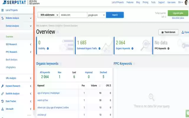Click the user avatar in top right
The width and height of the screenshot is (189, 118).
pyautogui.click(x=187, y=2)
